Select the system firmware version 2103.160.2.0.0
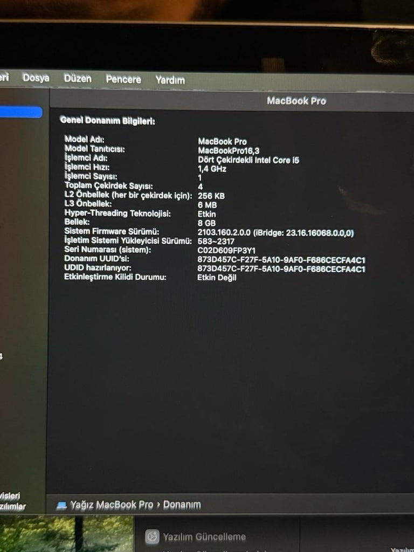 224,233
